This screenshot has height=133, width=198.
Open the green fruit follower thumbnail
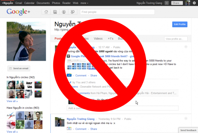20,125
